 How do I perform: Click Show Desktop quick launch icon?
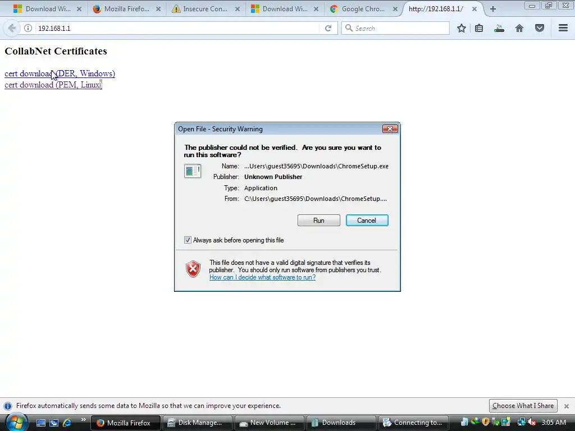[x=40, y=423]
